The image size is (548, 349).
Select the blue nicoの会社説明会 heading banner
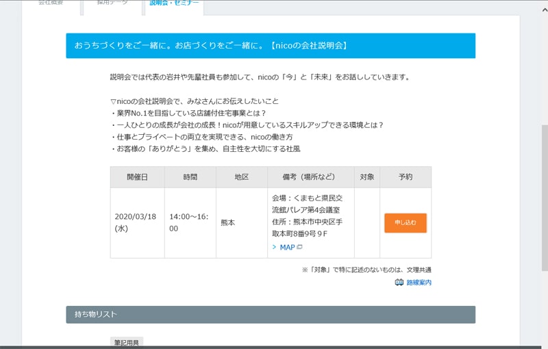tap(271, 46)
